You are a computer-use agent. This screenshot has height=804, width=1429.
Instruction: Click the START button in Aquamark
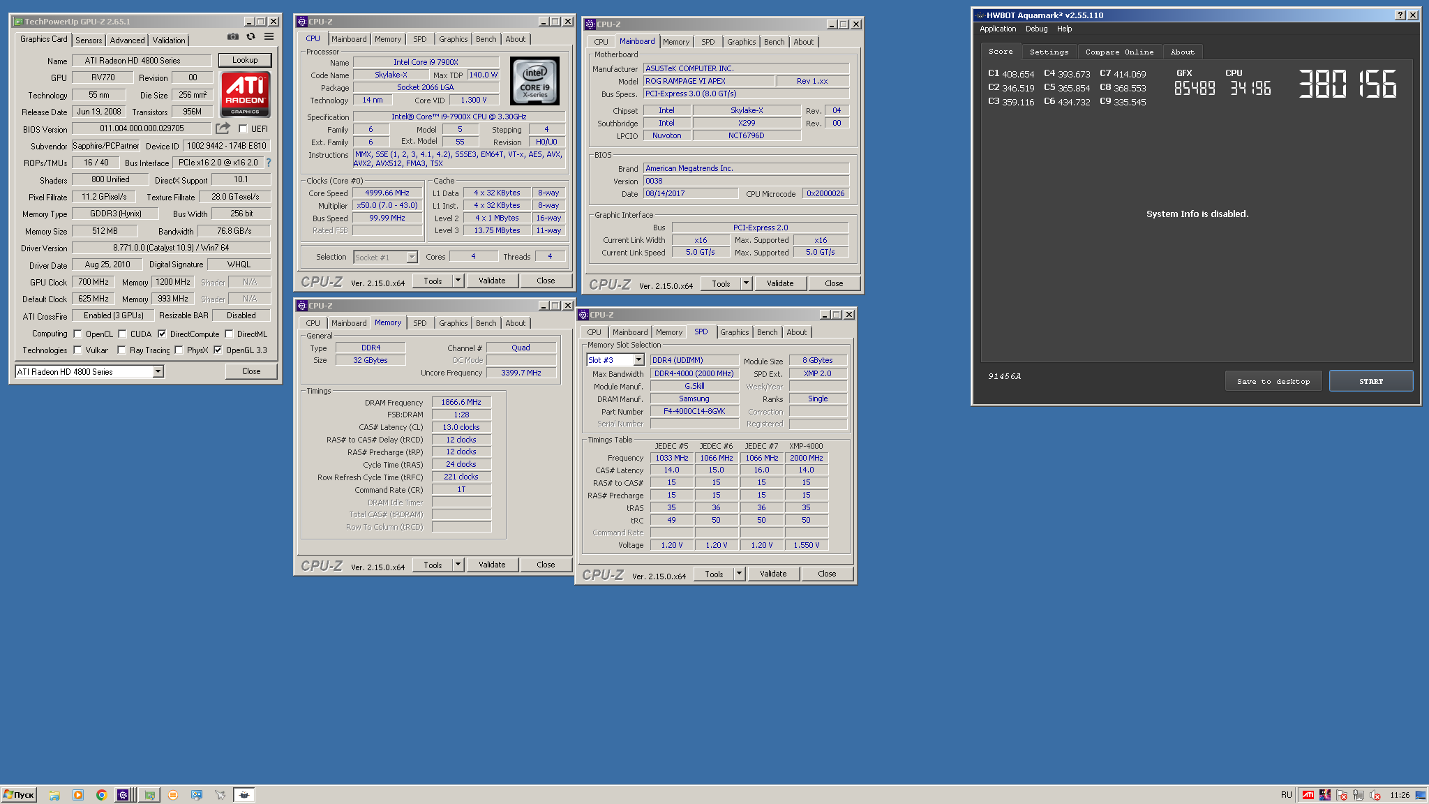(1371, 381)
